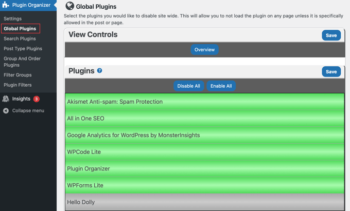Click the Plugin Organizer puzzle icon
Screen dimensions: 350x211
pos(6,5)
